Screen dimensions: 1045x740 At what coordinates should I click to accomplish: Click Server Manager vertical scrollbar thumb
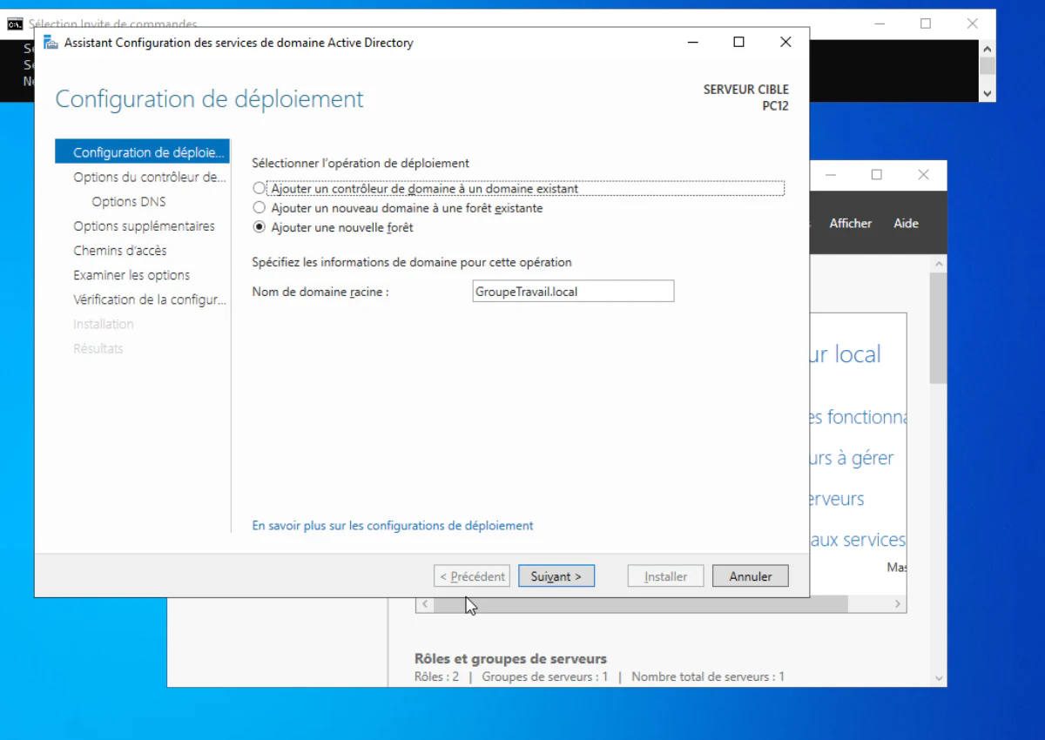click(938, 328)
